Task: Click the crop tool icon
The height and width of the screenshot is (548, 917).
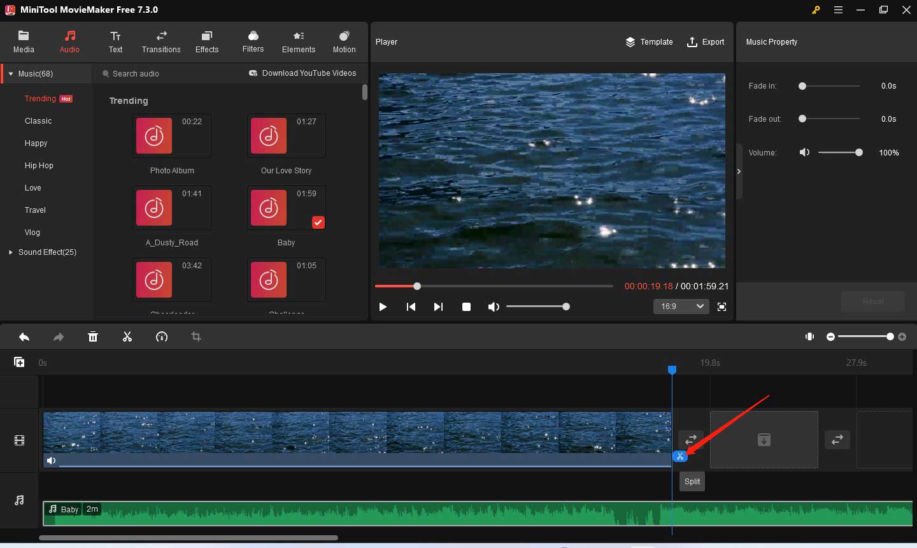Action: (x=196, y=336)
